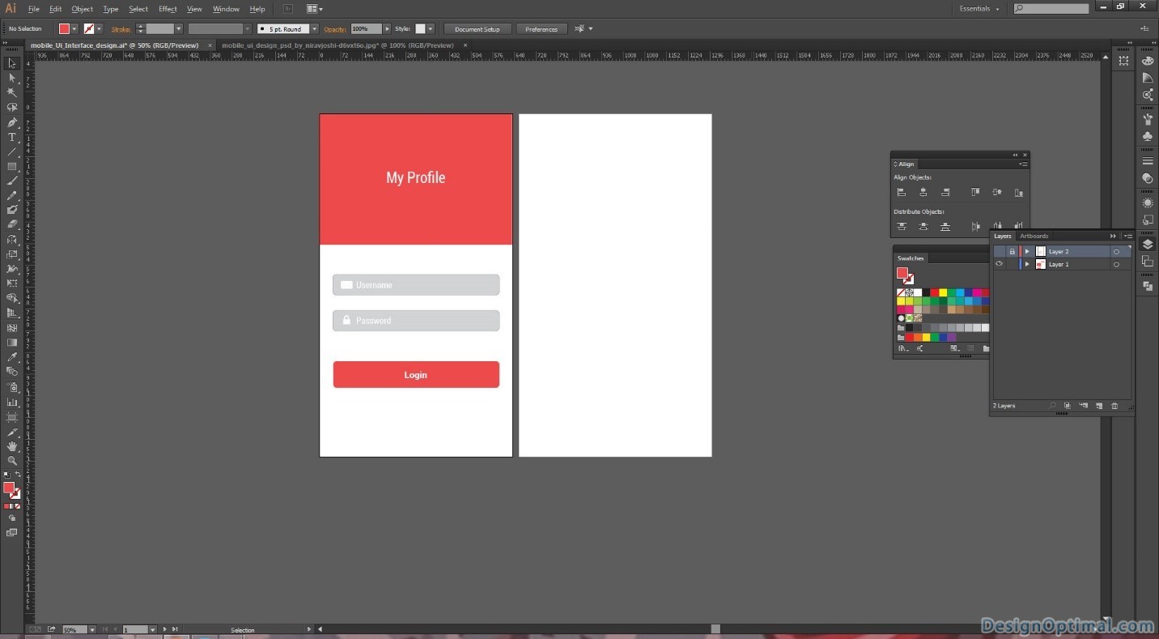Switch to the Artboards tab
Screen dimensions: 1159x639
pyautogui.click(x=1034, y=236)
